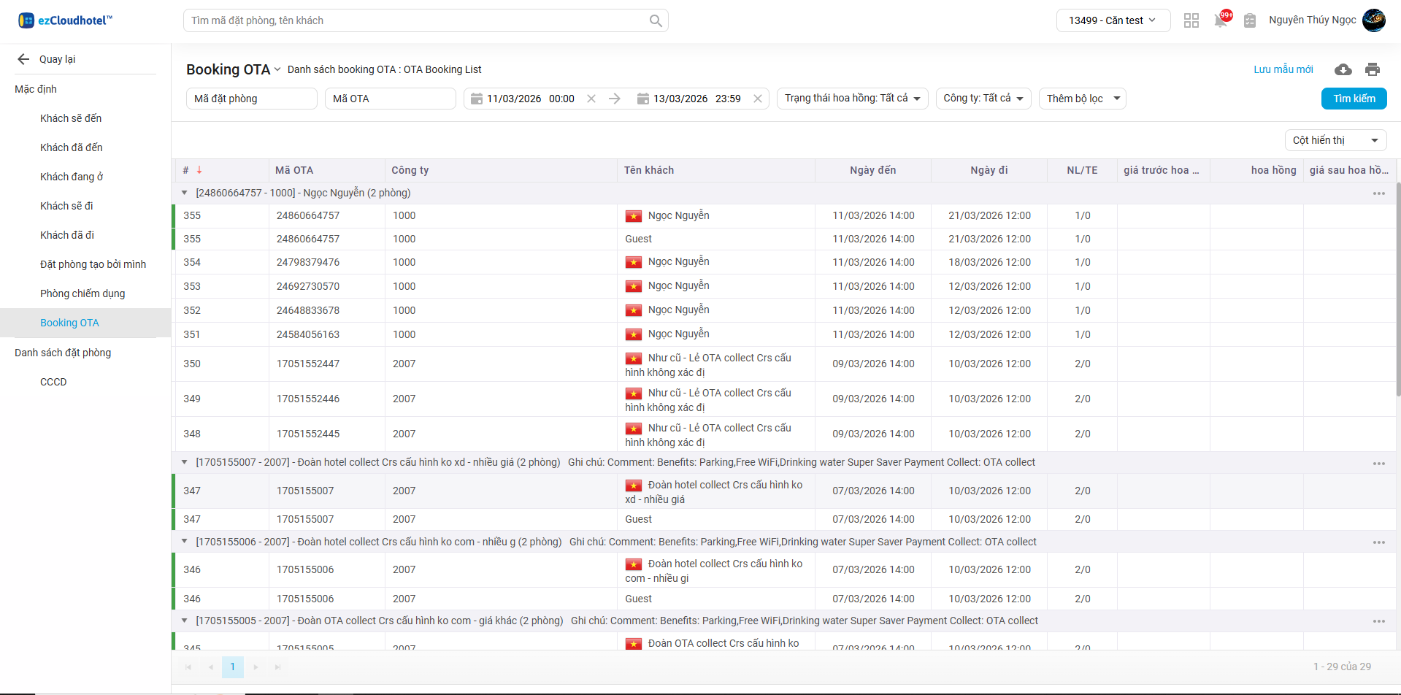
Task: Click the Tìm kiếm button
Action: [x=1354, y=99]
